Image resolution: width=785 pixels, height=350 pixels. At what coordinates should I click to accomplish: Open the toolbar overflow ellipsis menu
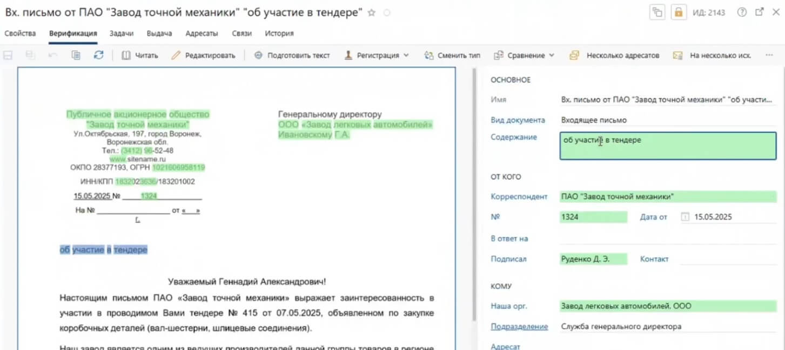pos(769,55)
